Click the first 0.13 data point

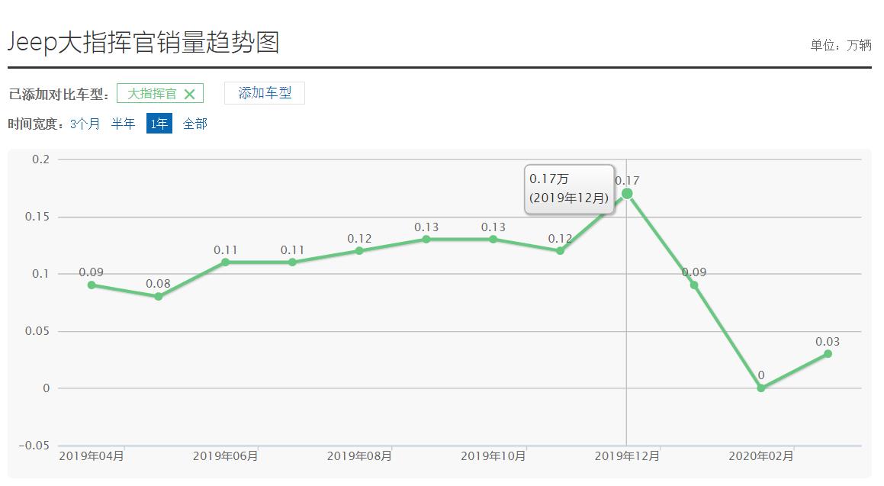coord(426,239)
